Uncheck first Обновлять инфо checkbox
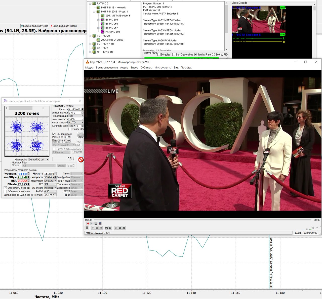The width and height of the screenshot is (322, 299). (5, 188)
